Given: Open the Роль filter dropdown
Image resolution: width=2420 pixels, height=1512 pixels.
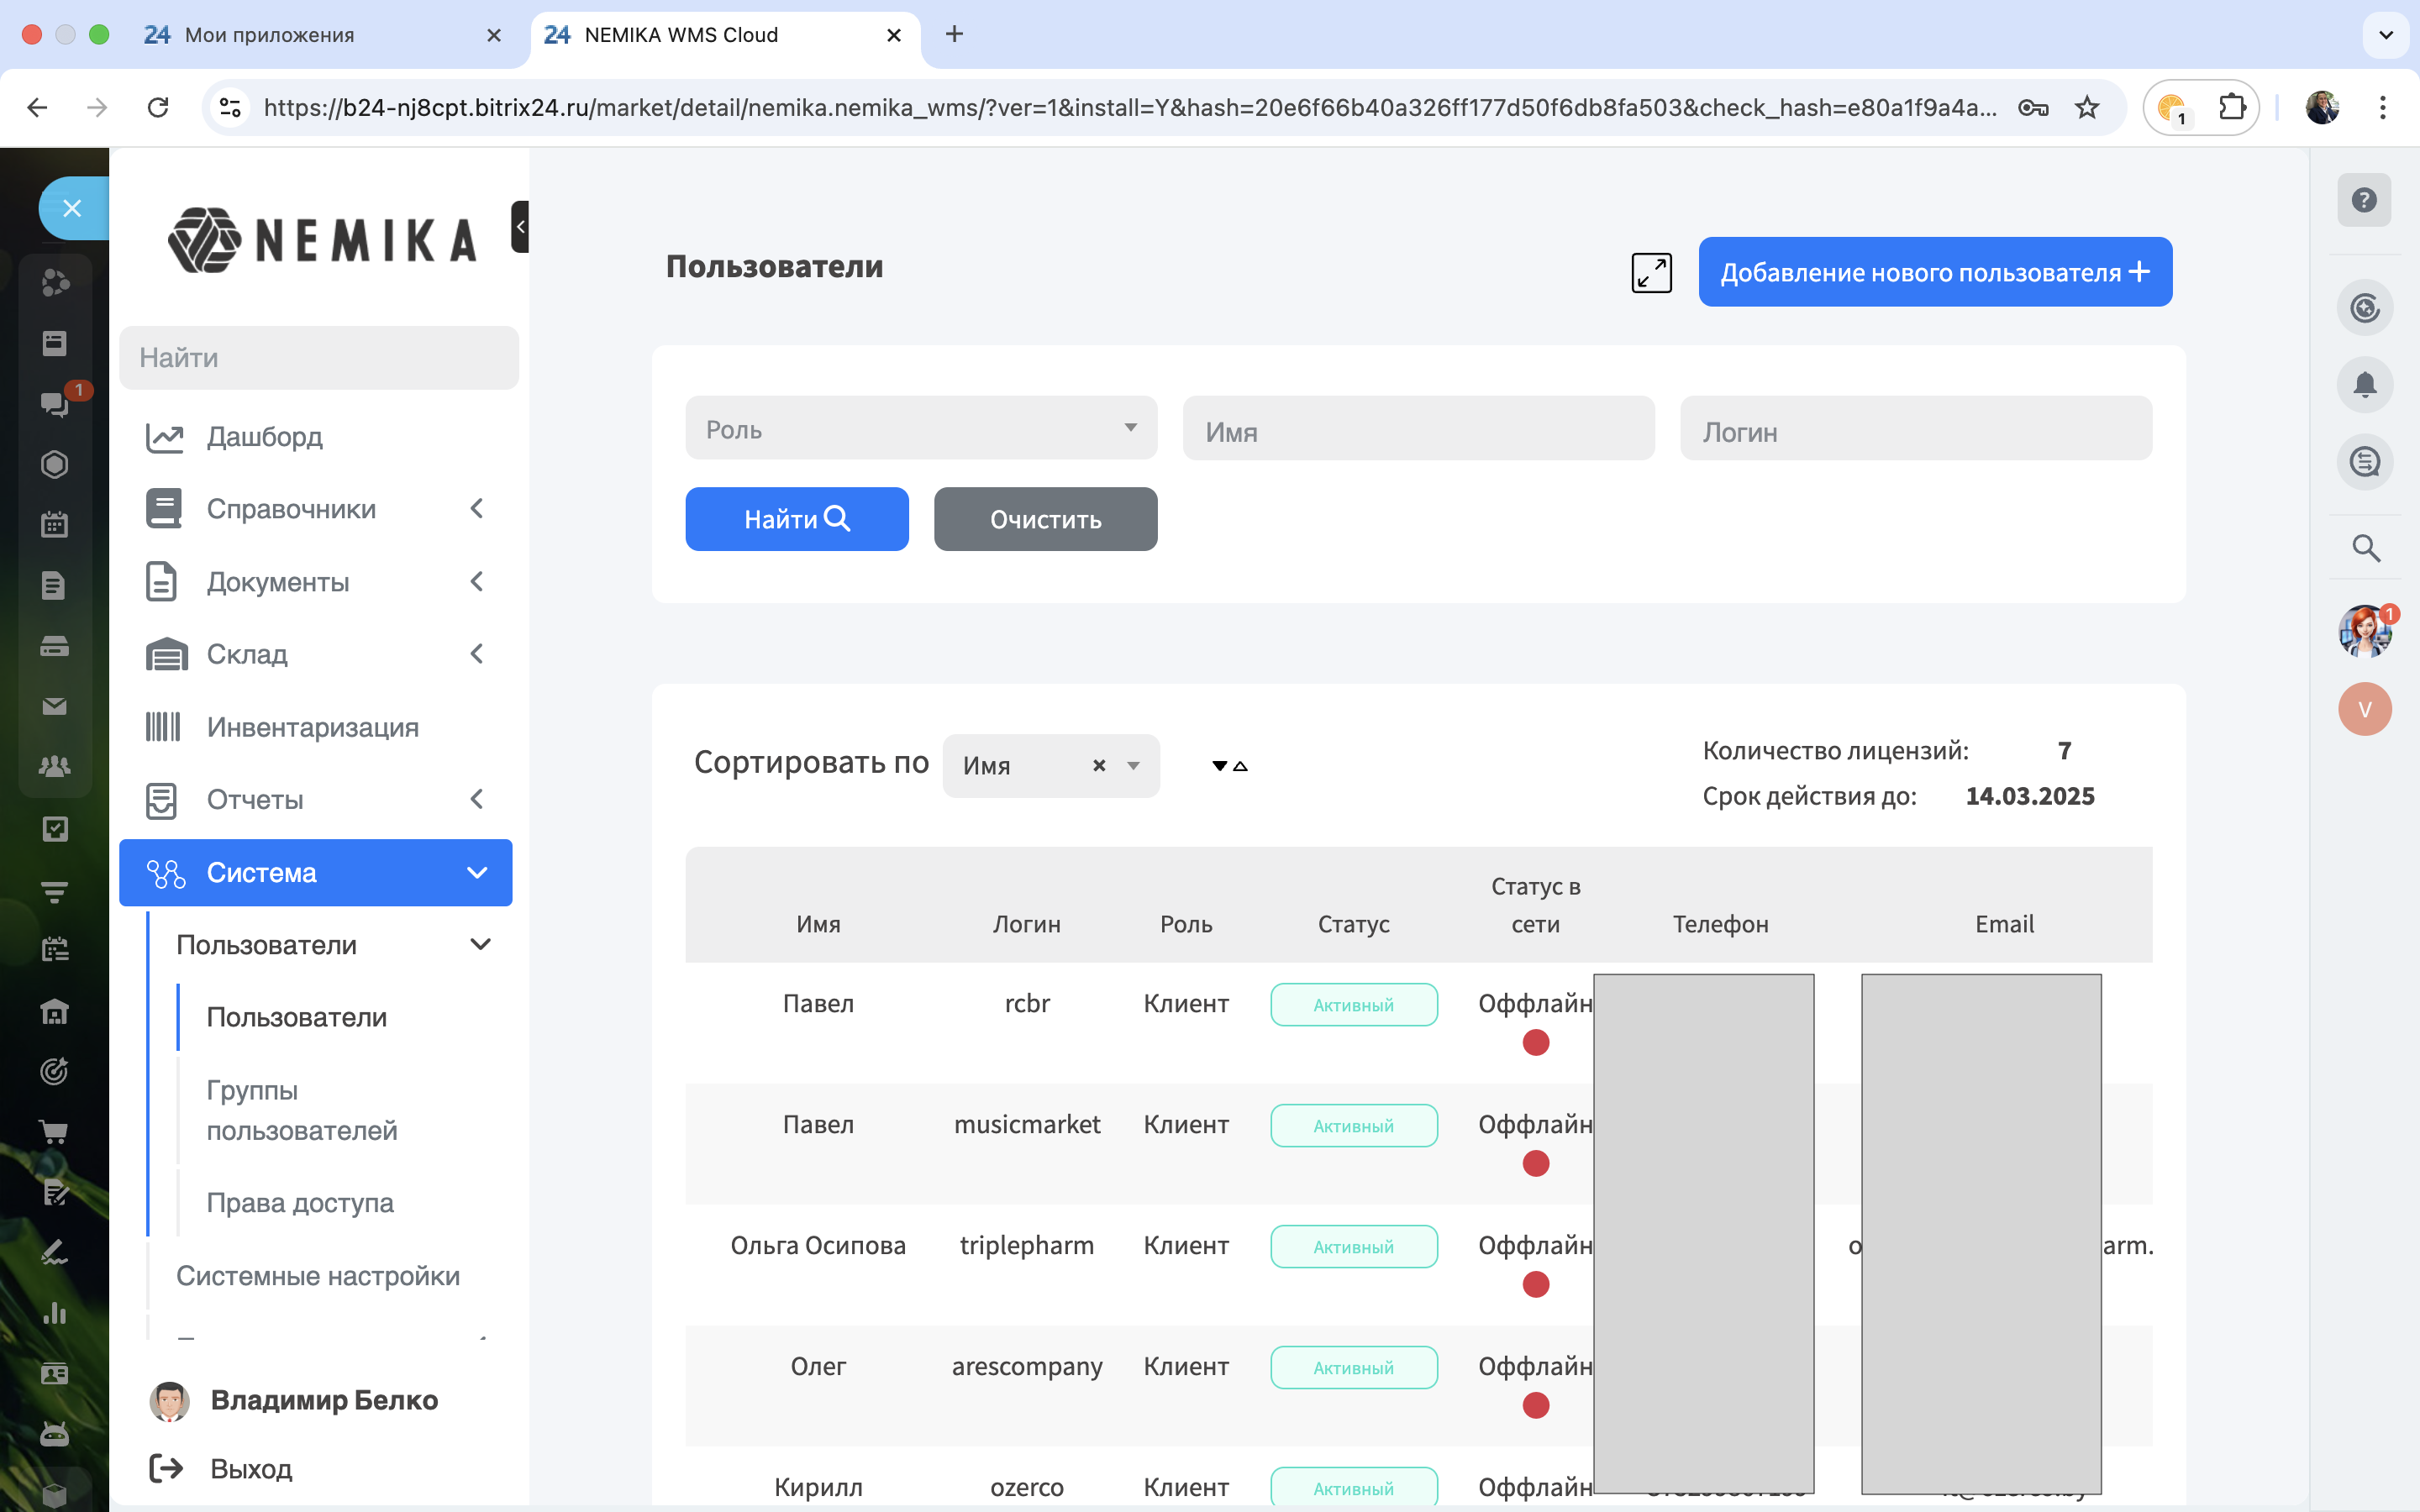Looking at the screenshot, I should coord(920,428).
